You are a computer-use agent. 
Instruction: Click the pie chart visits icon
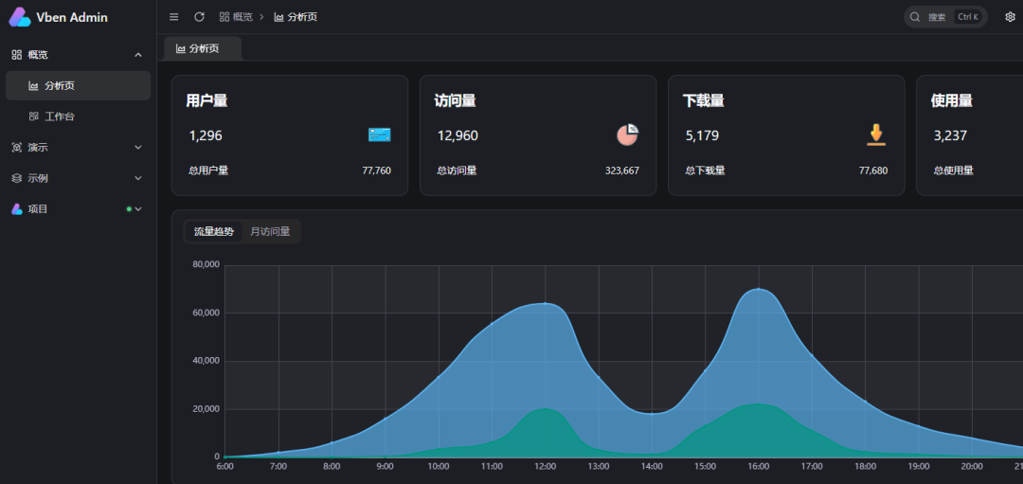tap(627, 135)
